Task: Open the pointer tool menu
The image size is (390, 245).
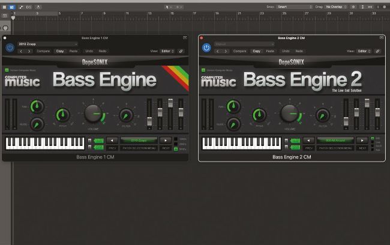Action: pyautogui.click(x=169, y=7)
